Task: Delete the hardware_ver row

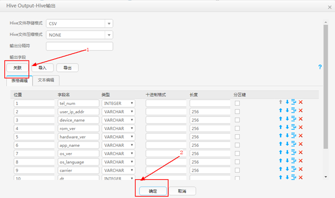Action: [x=301, y=135]
